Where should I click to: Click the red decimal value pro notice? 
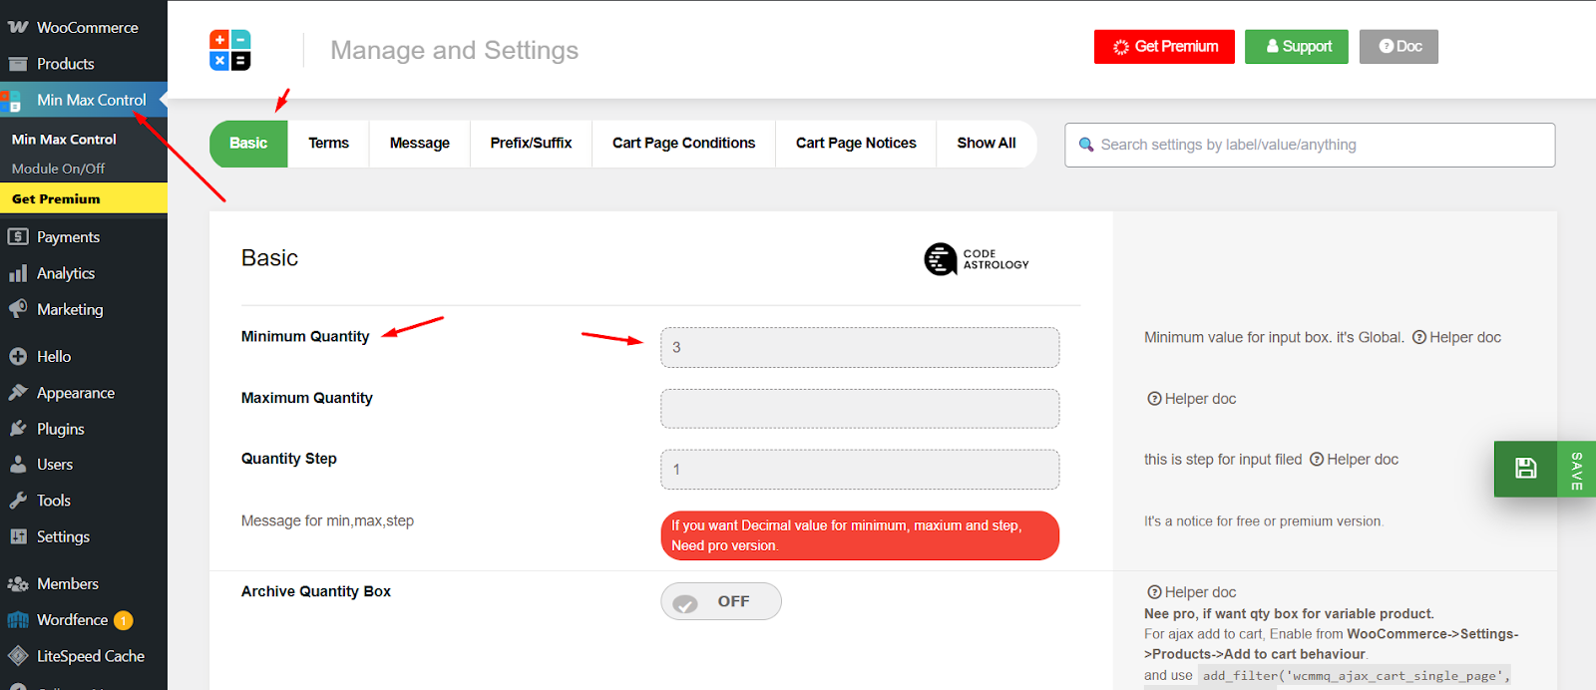[860, 535]
